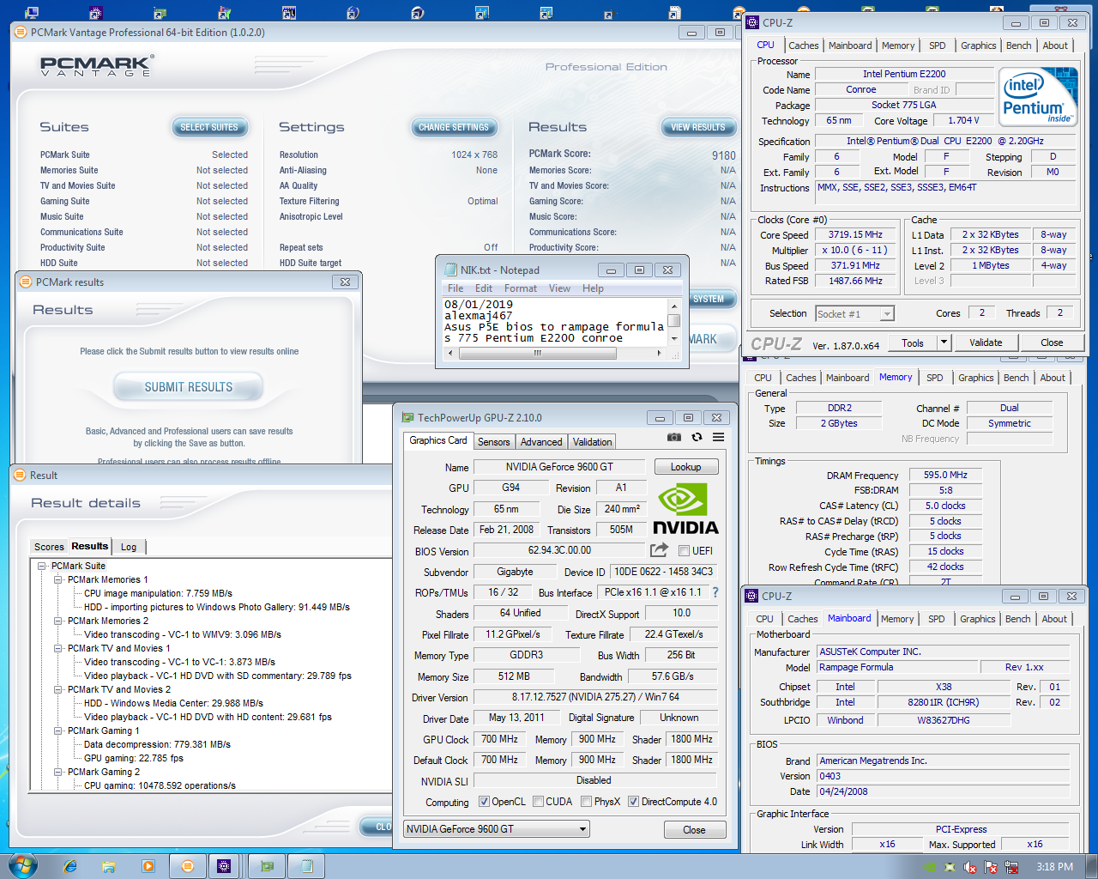This screenshot has width=1098, height=879.
Task: Toggle the DirectCompute 4.0 checkbox
Action: 633,802
